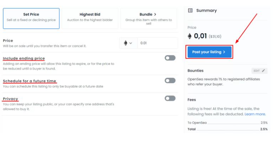This screenshot has width=278, height=141.
Task: Choose the Bundle selling option
Action: pyautogui.click(x=149, y=18)
